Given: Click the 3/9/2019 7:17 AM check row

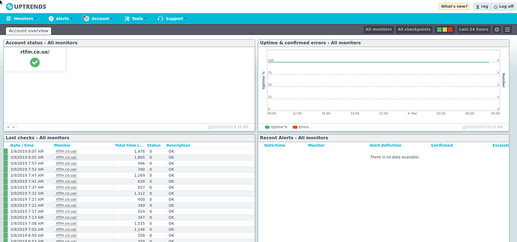Looking at the screenshot, I should pyautogui.click(x=129, y=211).
